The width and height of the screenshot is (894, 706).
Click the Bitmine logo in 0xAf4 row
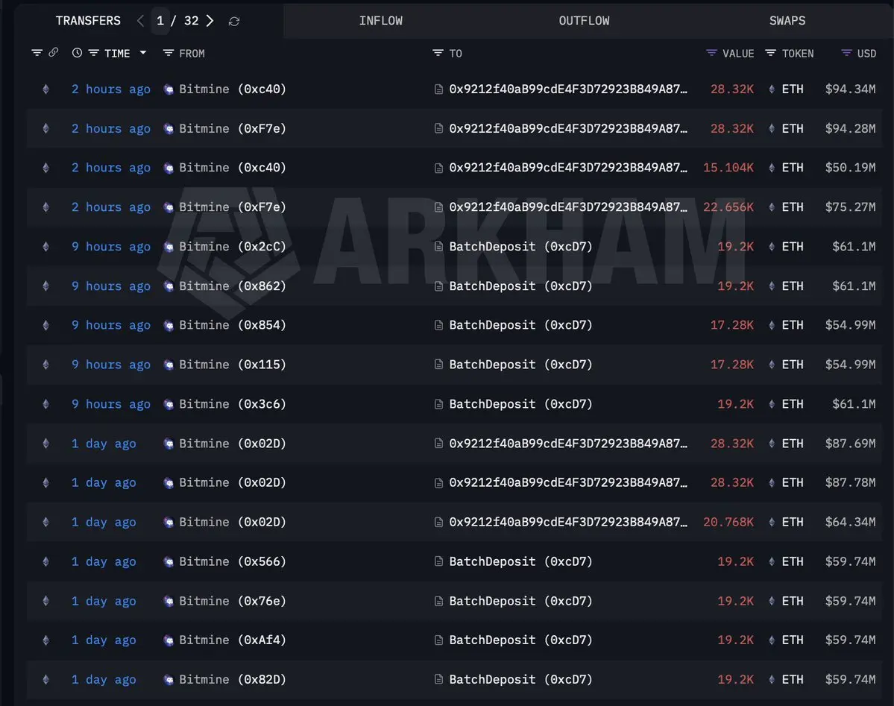click(169, 640)
